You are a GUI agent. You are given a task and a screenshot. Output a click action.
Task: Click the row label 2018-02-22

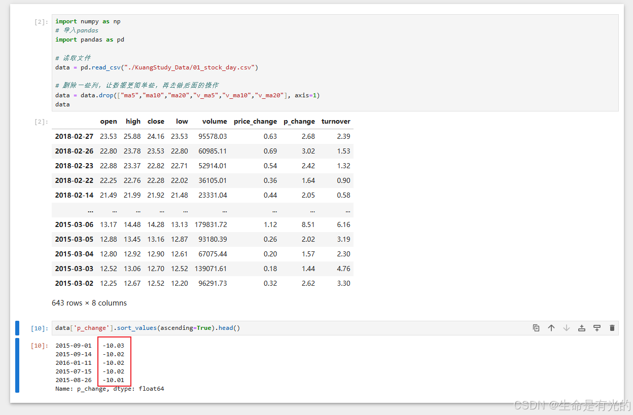74,180
